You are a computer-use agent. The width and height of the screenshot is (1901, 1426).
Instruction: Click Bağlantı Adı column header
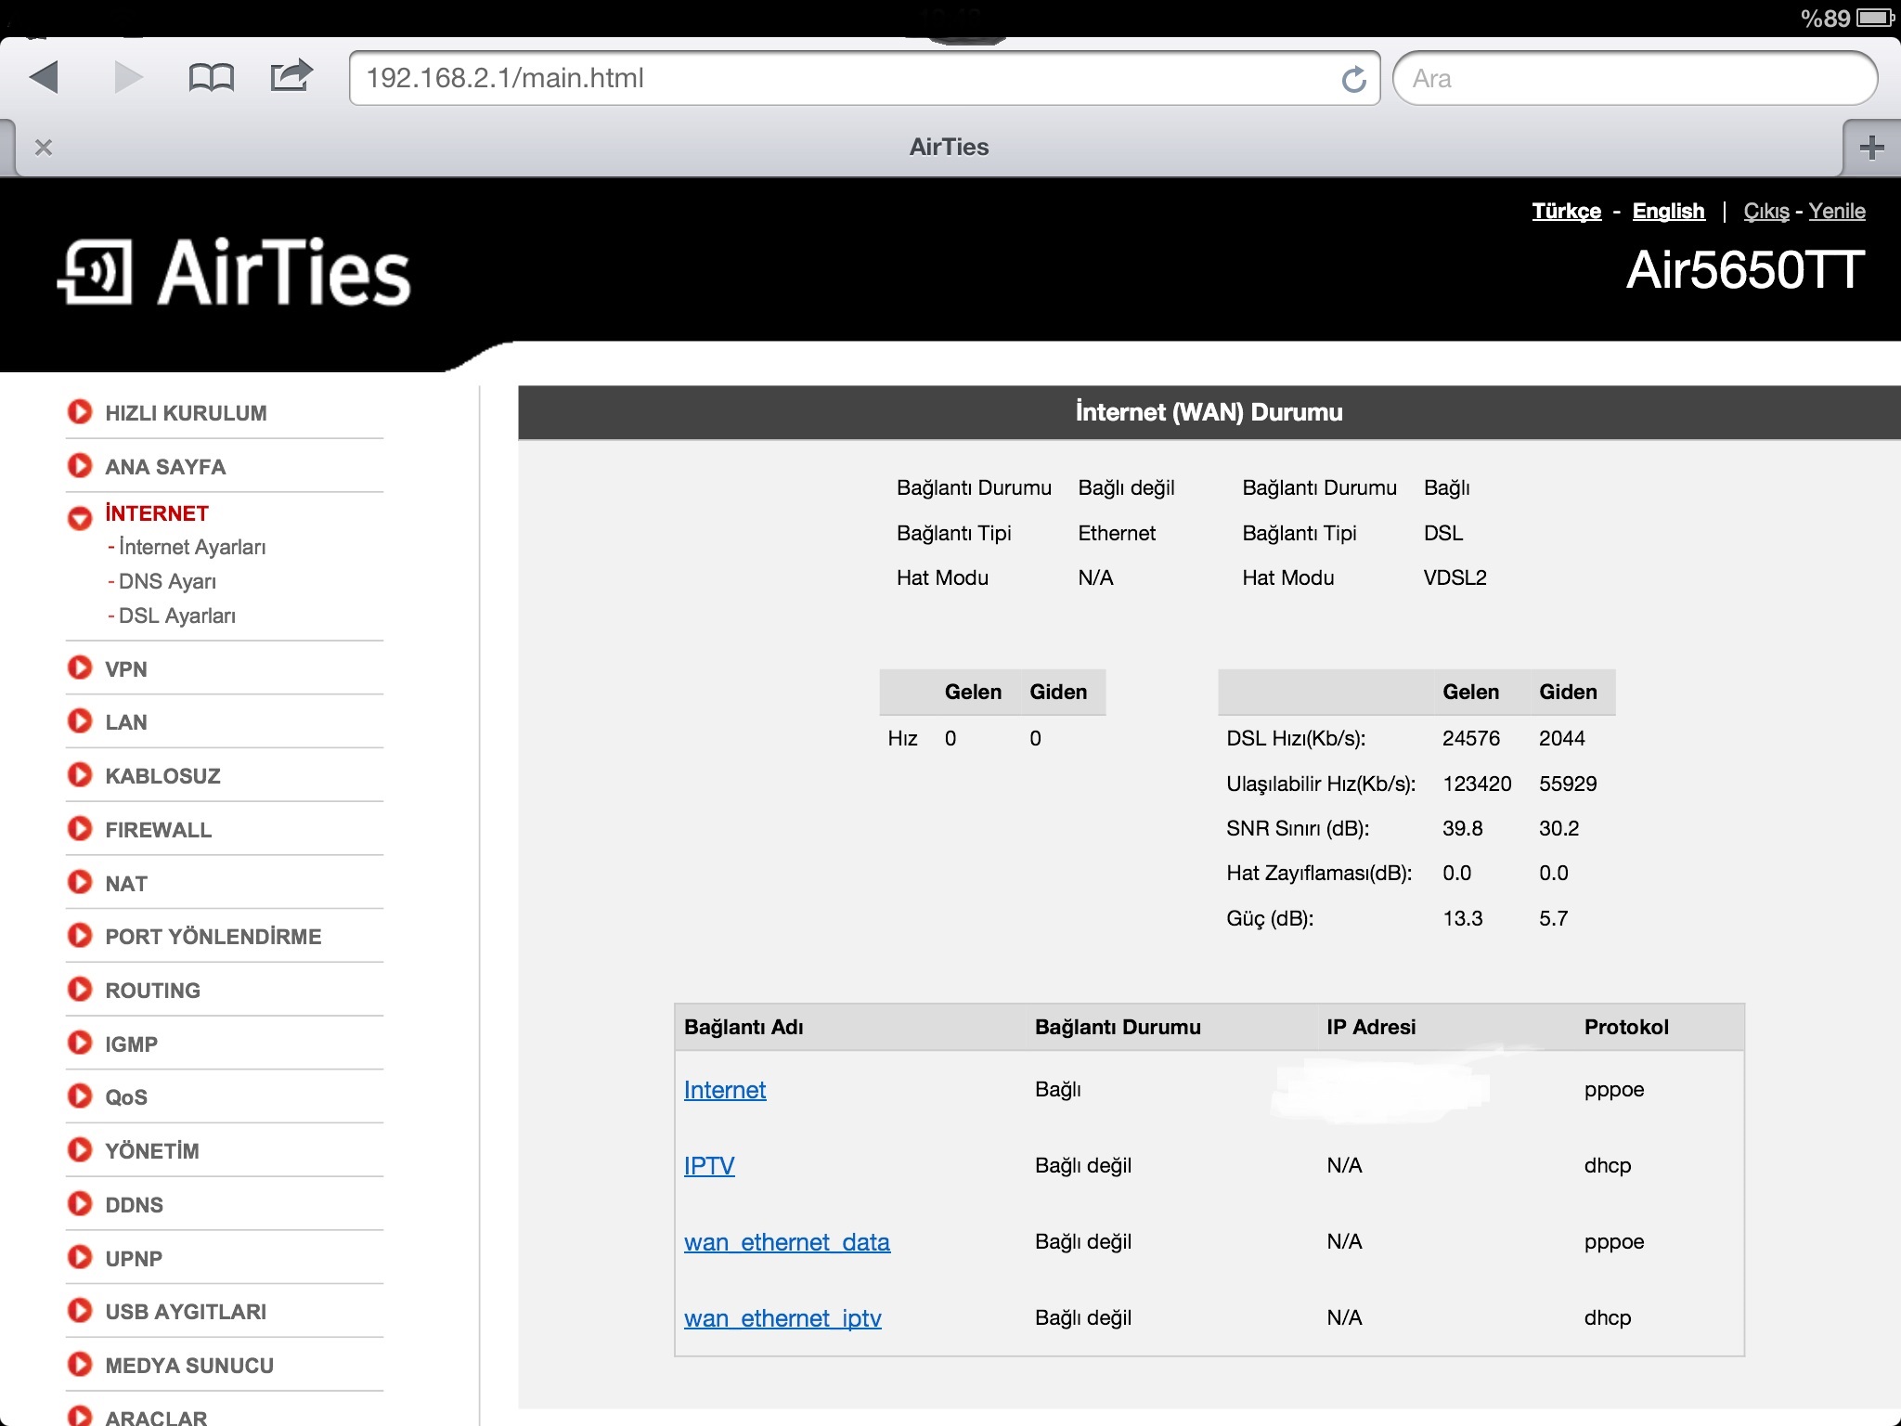(x=744, y=1027)
